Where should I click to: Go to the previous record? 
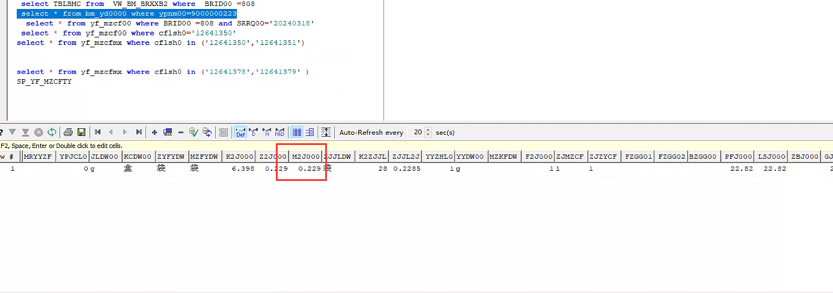[x=111, y=132]
